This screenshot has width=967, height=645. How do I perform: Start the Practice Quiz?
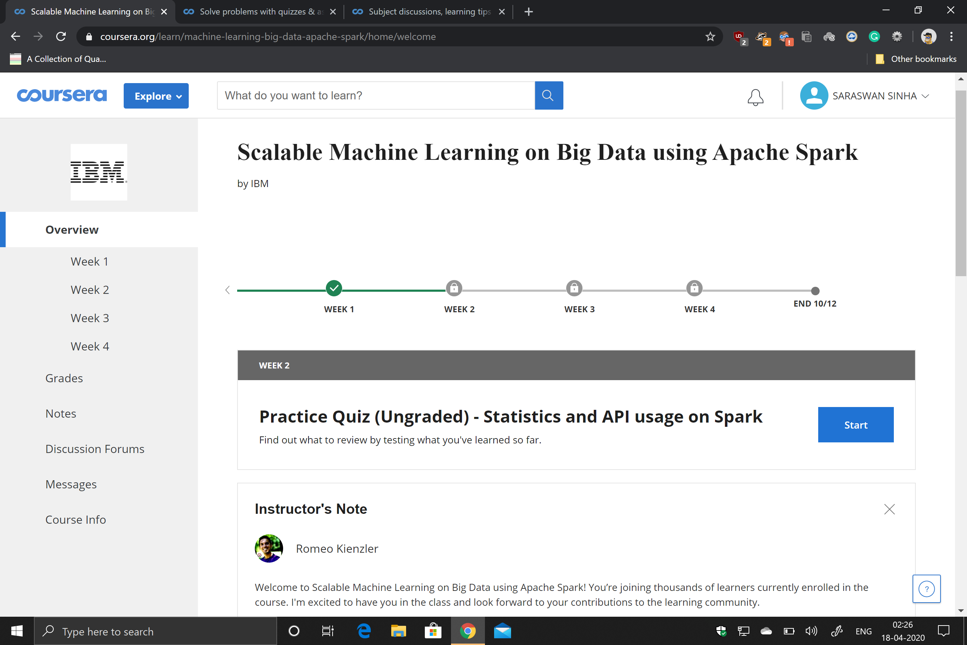[x=856, y=424]
